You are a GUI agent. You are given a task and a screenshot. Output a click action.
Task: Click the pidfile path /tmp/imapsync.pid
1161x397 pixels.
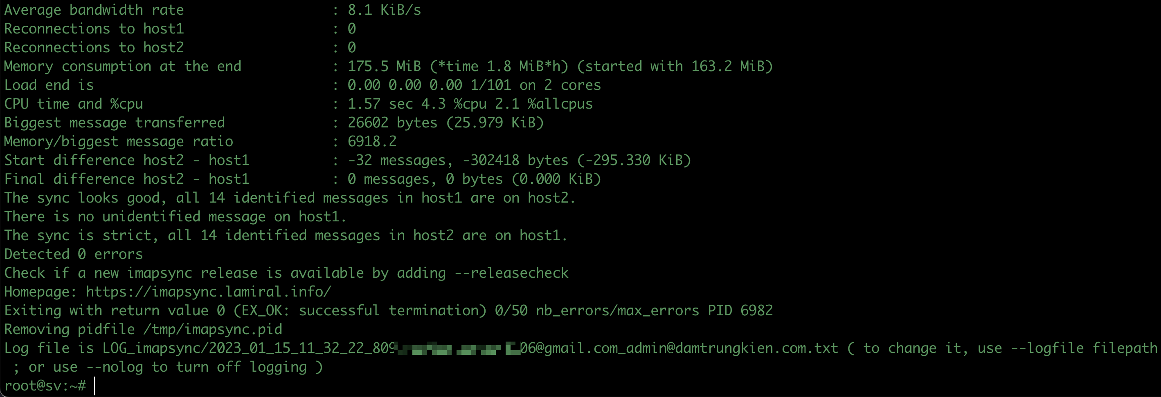click(213, 330)
